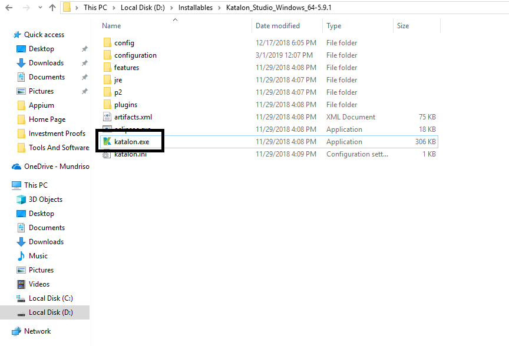Open pinned Desktop under Quick access
The height and width of the screenshot is (346, 509).
point(41,49)
